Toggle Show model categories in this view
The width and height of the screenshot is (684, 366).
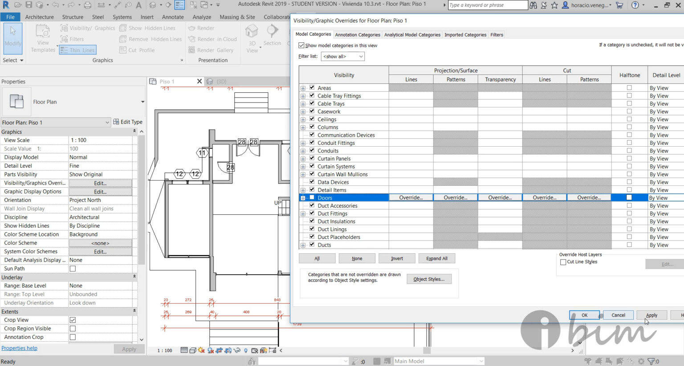pos(301,45)
